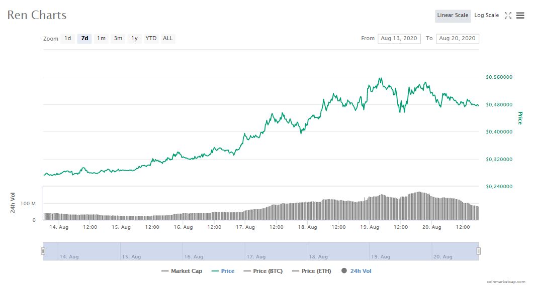Select 15. Aug in navigator timeline
The width and height of the screenshot is (533, 288).
(131, 257)
